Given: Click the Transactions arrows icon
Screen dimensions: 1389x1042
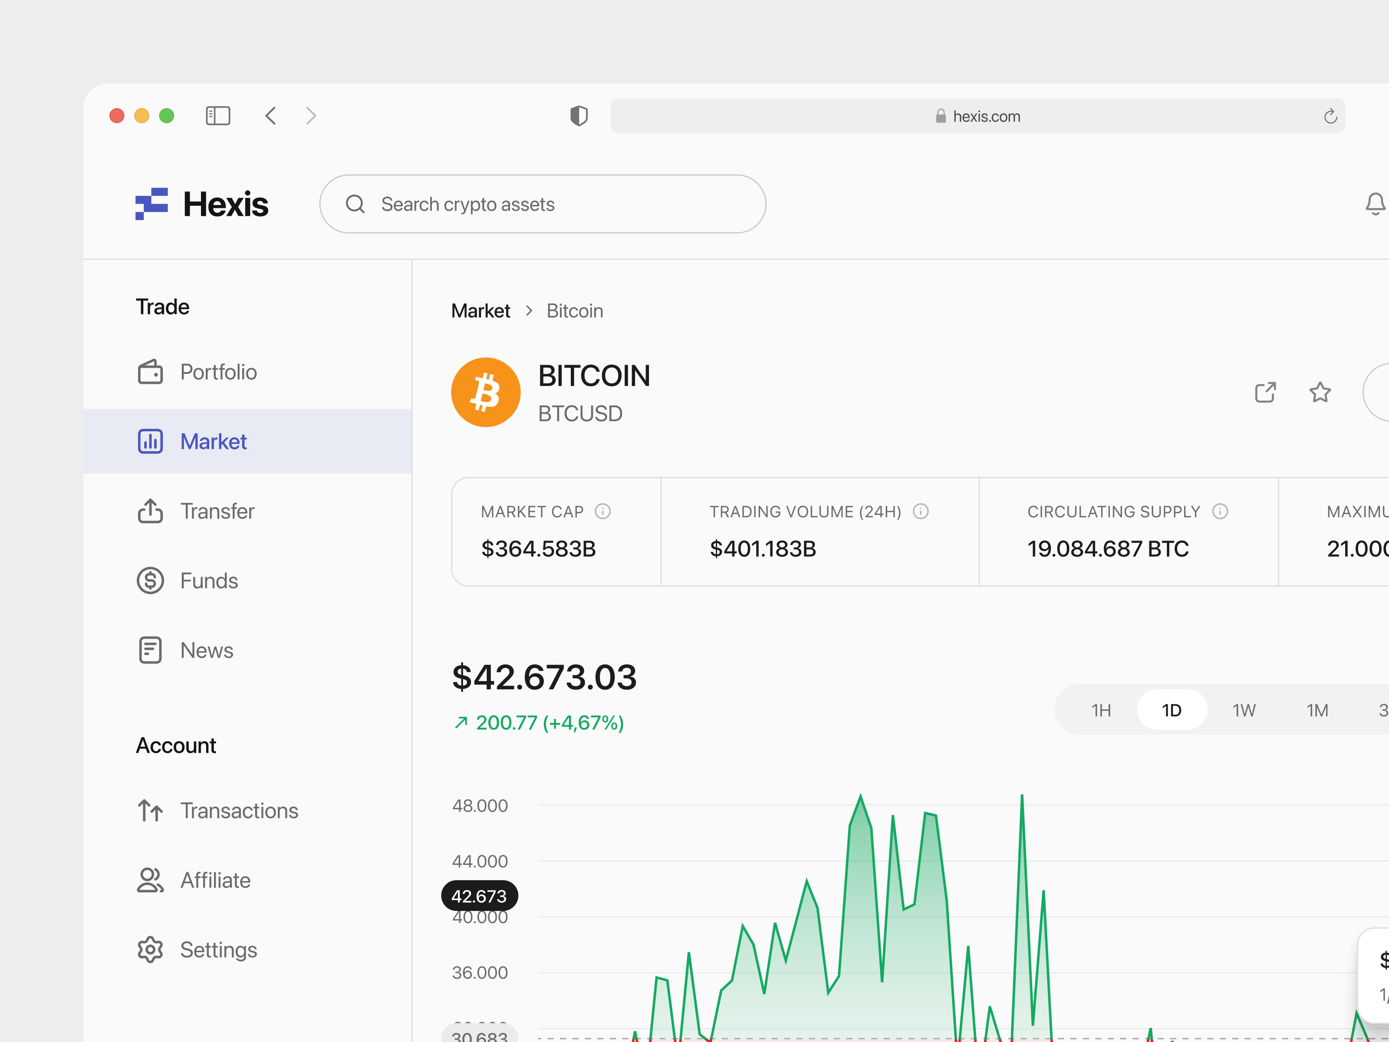Looking at the screenshot, I should [x=150, y=811].
